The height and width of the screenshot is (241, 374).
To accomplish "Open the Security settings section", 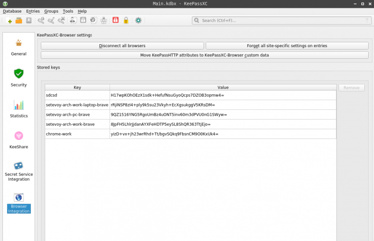I will (19, 78).
